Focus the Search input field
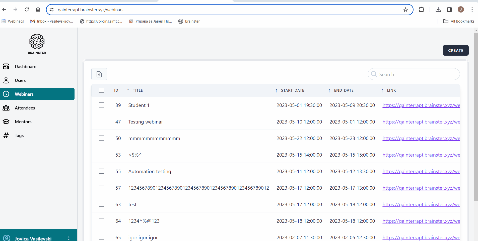 (417, 74)
